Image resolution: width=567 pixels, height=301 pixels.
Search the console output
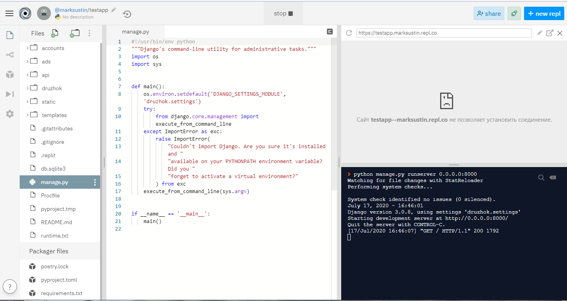coord(541,178)
